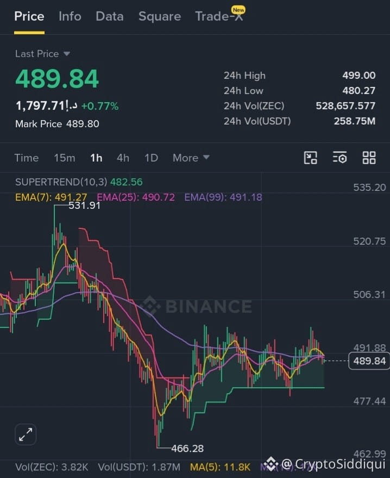Screen dimensions: 390x478
Task: Expand the More intervals dropdown
Action: pyautogui.click(x=191, y=158)
